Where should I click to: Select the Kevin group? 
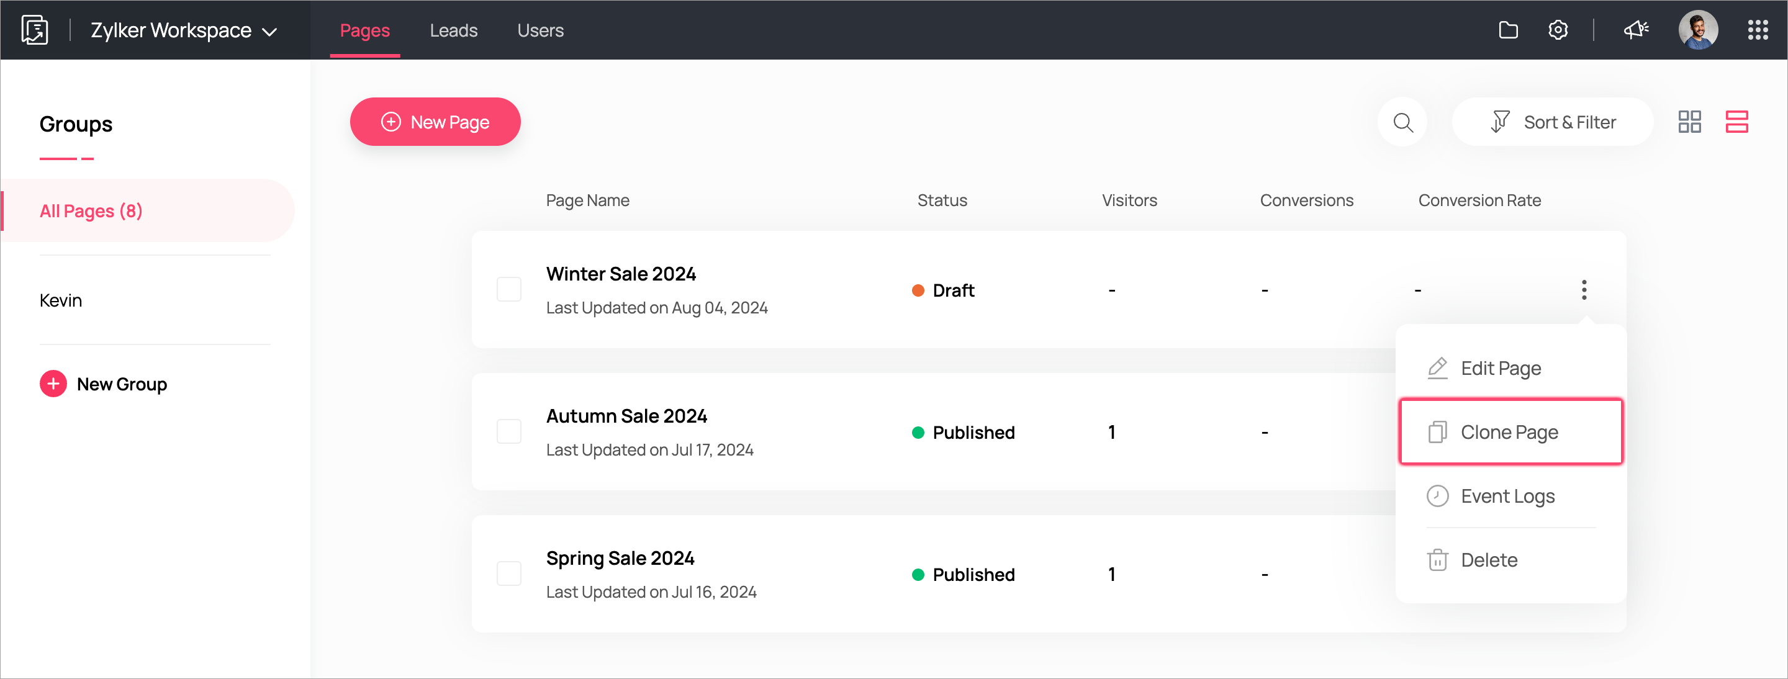pyautogui.click(x=60, y=300)
